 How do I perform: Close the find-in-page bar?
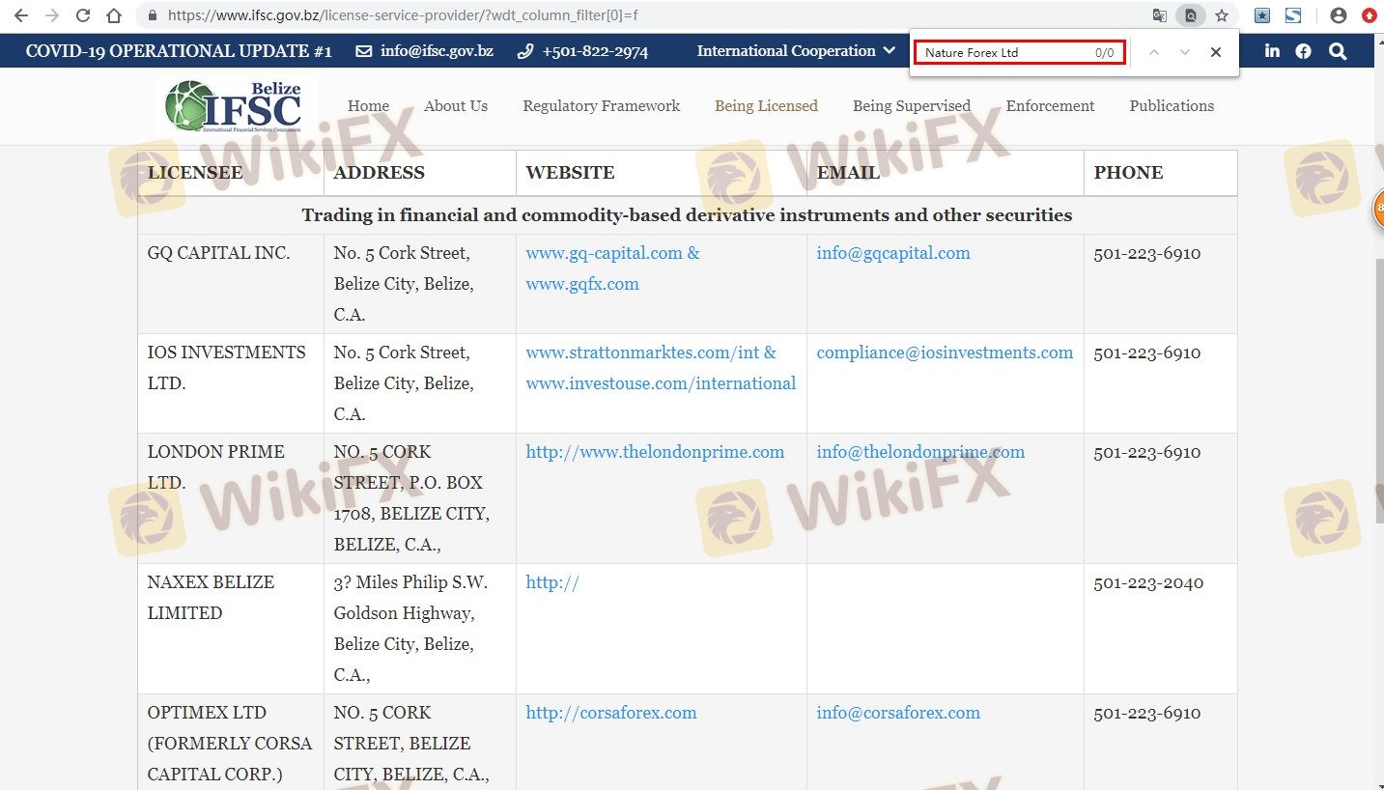click(x=1216, y=52)
